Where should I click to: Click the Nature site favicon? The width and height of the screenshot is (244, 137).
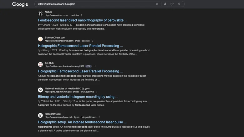[40, 13]
